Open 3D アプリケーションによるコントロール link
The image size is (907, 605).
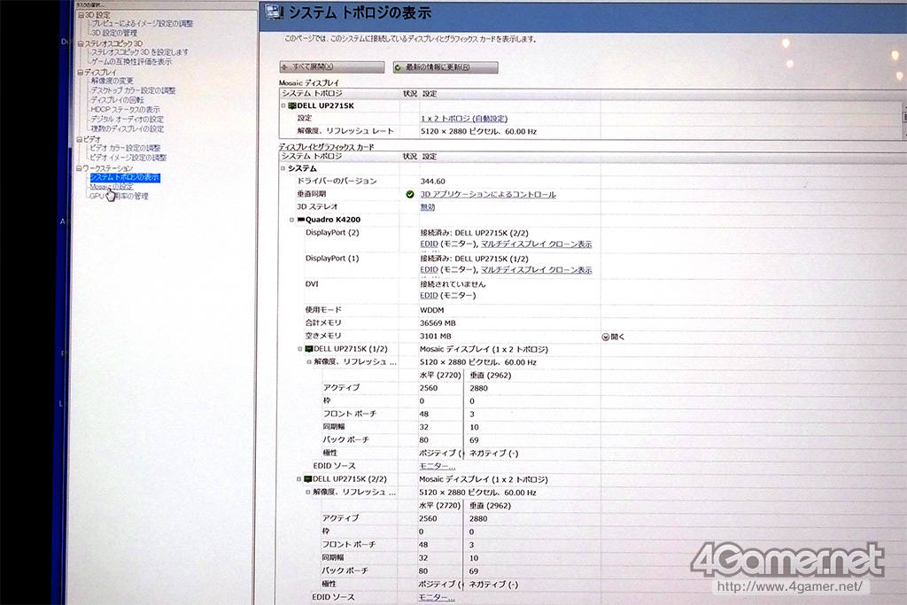point(488,194)
